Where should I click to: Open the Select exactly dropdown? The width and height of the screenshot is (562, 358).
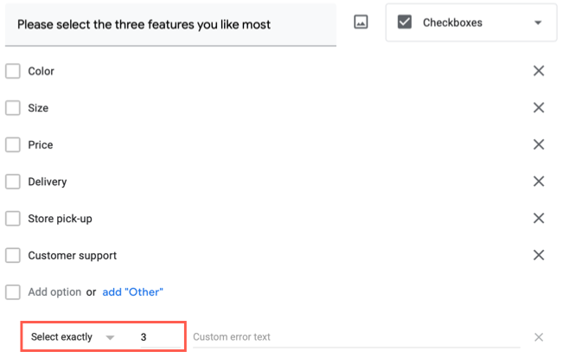[73, 337]
